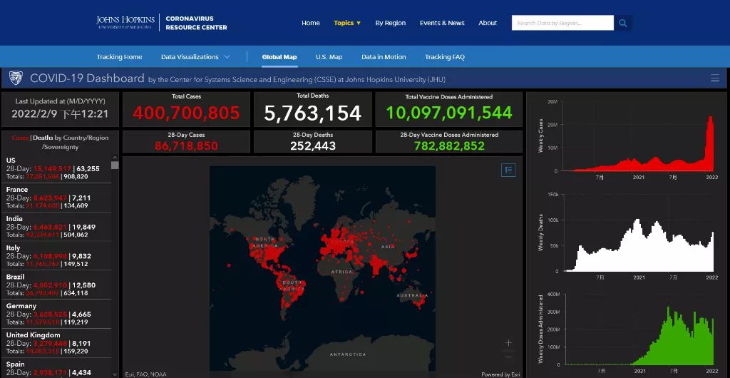730x378 pixels.
Task: Click the JHU shield logo in dashboard header
Action: (16, 78)
